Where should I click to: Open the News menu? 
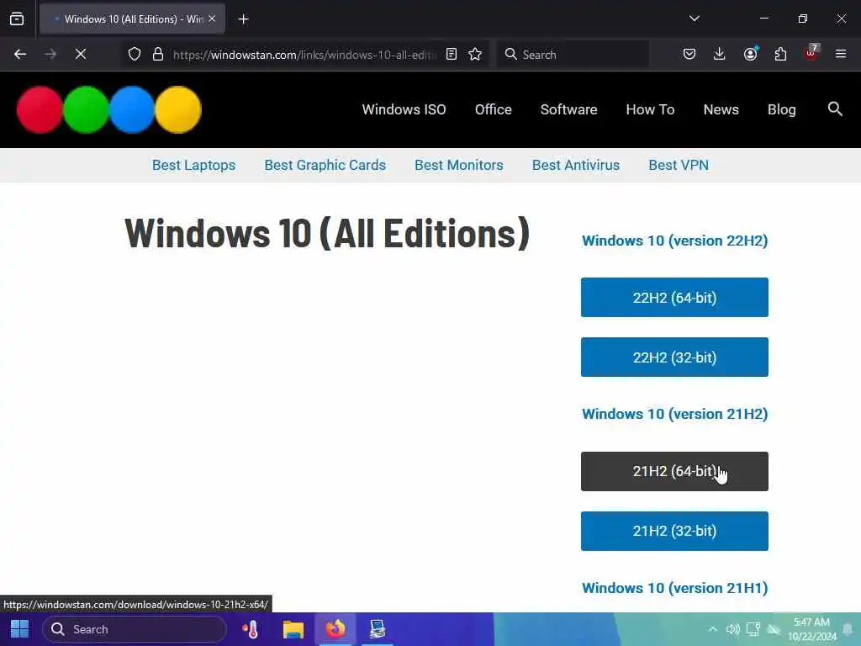[x=721, y=109]
